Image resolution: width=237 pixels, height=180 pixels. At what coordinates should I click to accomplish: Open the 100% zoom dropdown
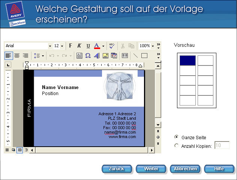[x=153, y=46]
